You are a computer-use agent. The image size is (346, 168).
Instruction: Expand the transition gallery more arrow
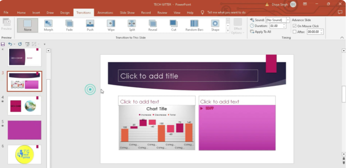tap(228, 31)
